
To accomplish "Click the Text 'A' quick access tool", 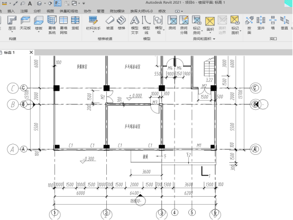I will pyautogui.click(x=30, y=3).
